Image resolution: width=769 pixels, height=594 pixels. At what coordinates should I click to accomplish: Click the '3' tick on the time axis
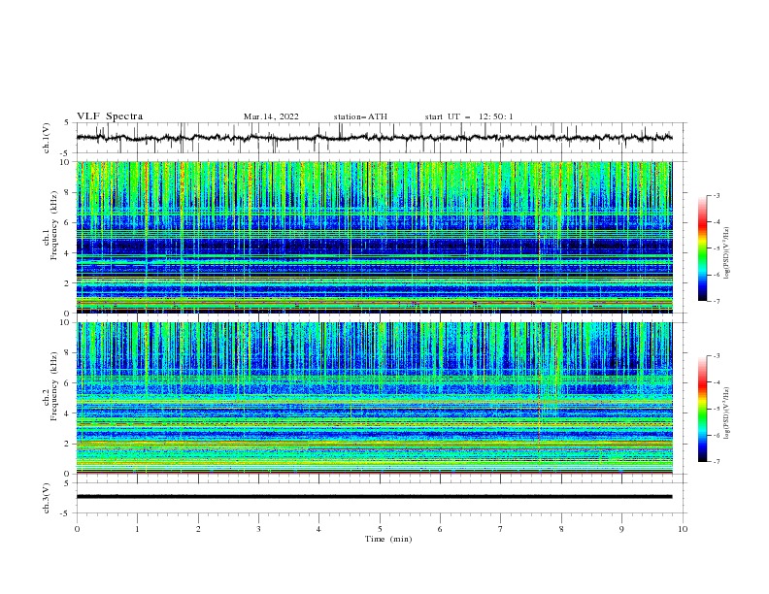pyautogui.click(x=258, y=529)
